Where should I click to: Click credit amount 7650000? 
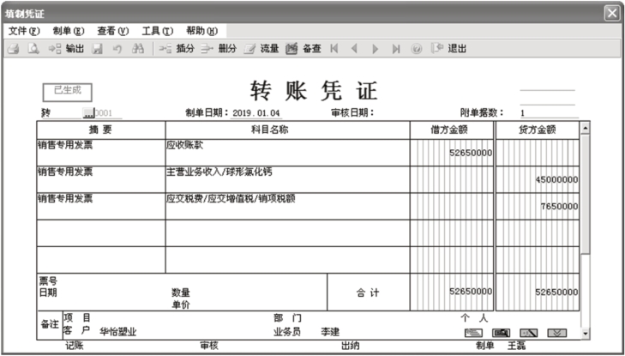point(559,207)
